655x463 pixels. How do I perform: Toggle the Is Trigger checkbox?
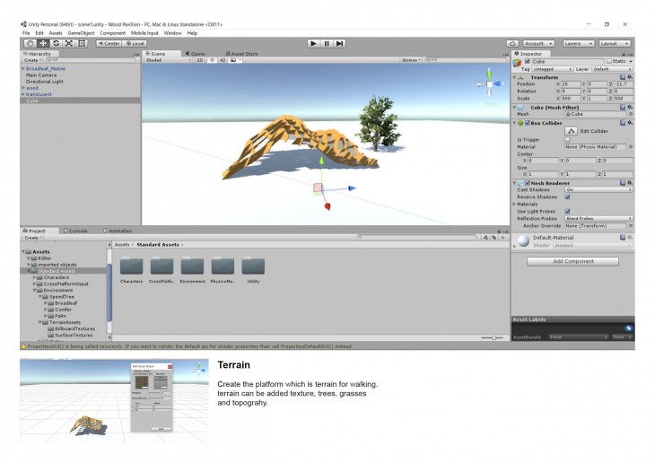(x=567, y=140)
